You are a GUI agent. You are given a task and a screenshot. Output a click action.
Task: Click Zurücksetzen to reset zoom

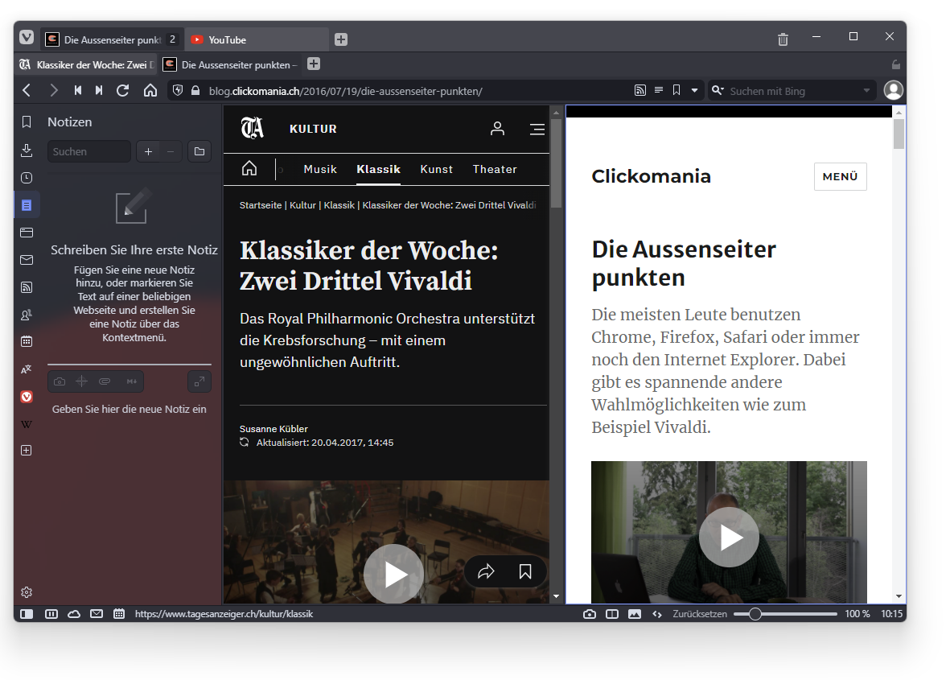700,614
